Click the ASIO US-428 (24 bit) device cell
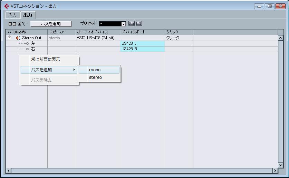This screenshot has width=289, height=178. tap(97, 38)
